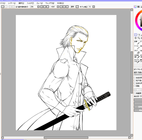Select the rectangular selection tool
Screen dimensions: 142x140
pos(136,35)
